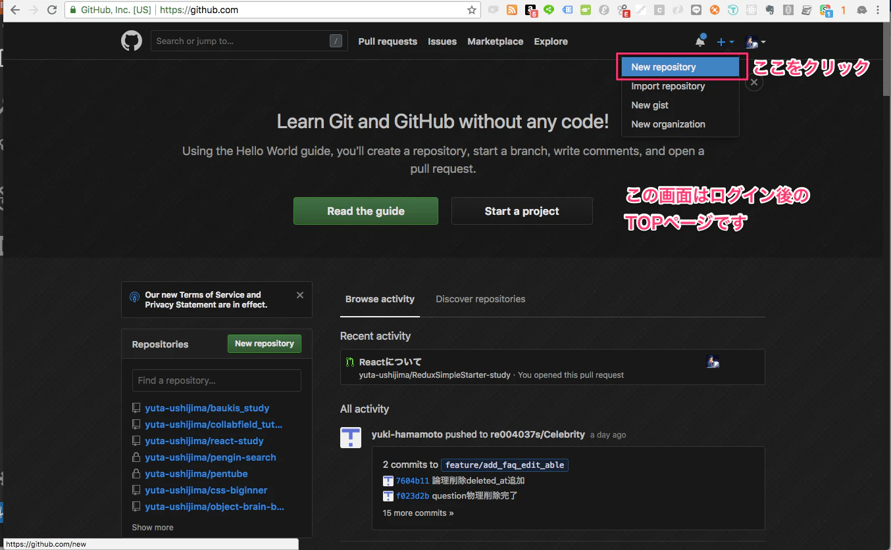
Task: Click the GitHub Octocat logo
Action: tap(131, 41)
